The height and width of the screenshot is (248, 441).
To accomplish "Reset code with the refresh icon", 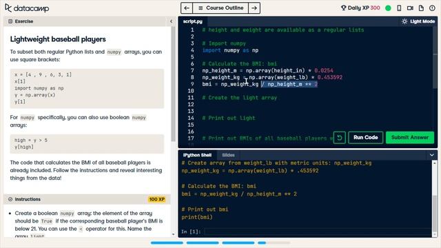I will click(x=340, y=138).
